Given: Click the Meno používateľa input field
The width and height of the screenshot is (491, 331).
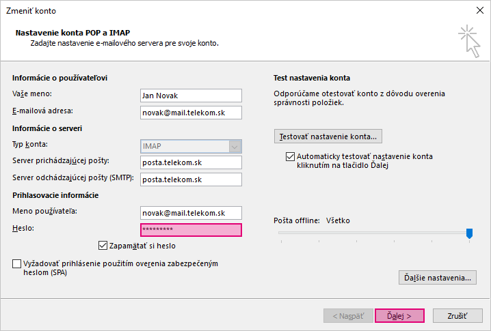Looking at the screenshot, I should tap(191, 213).
